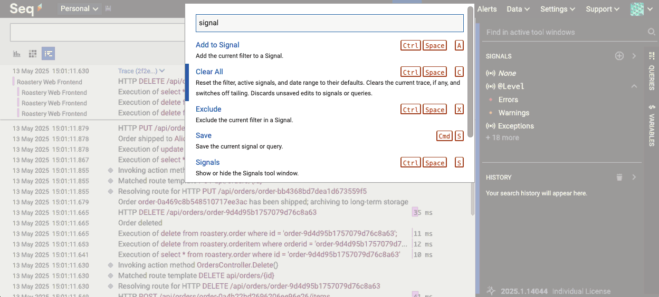
Task: Click diamond beside Resolving route HTTP DELETE
Action: click(x=110, y=286)
